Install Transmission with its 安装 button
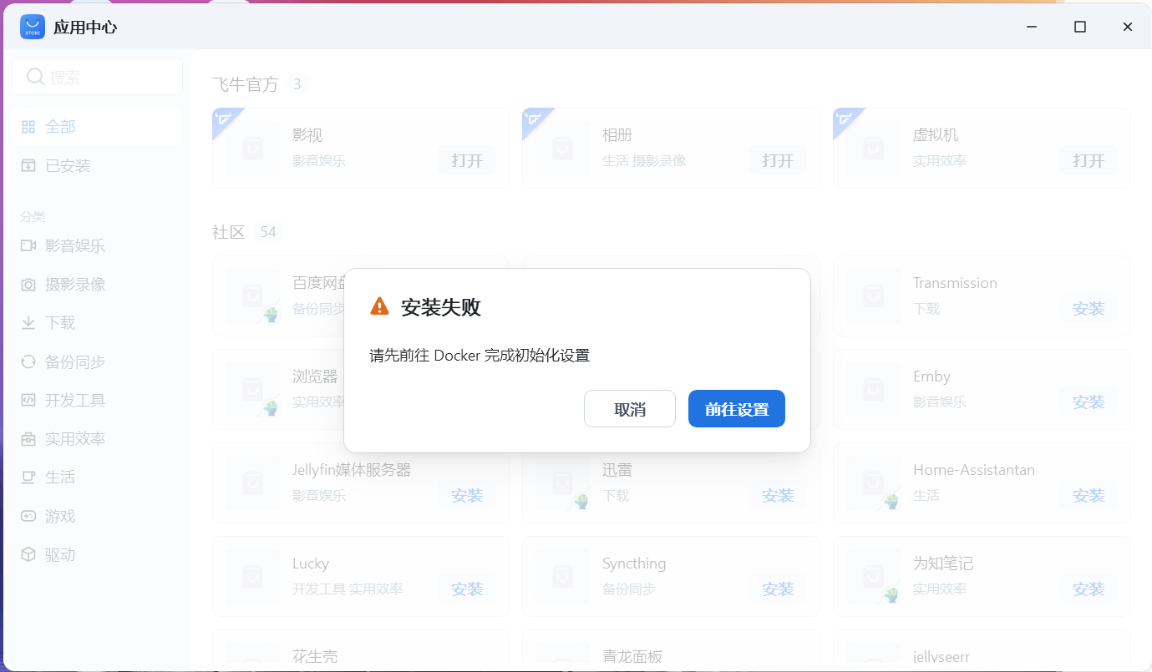This screenshot has height=672, width=1152. 1089,308
